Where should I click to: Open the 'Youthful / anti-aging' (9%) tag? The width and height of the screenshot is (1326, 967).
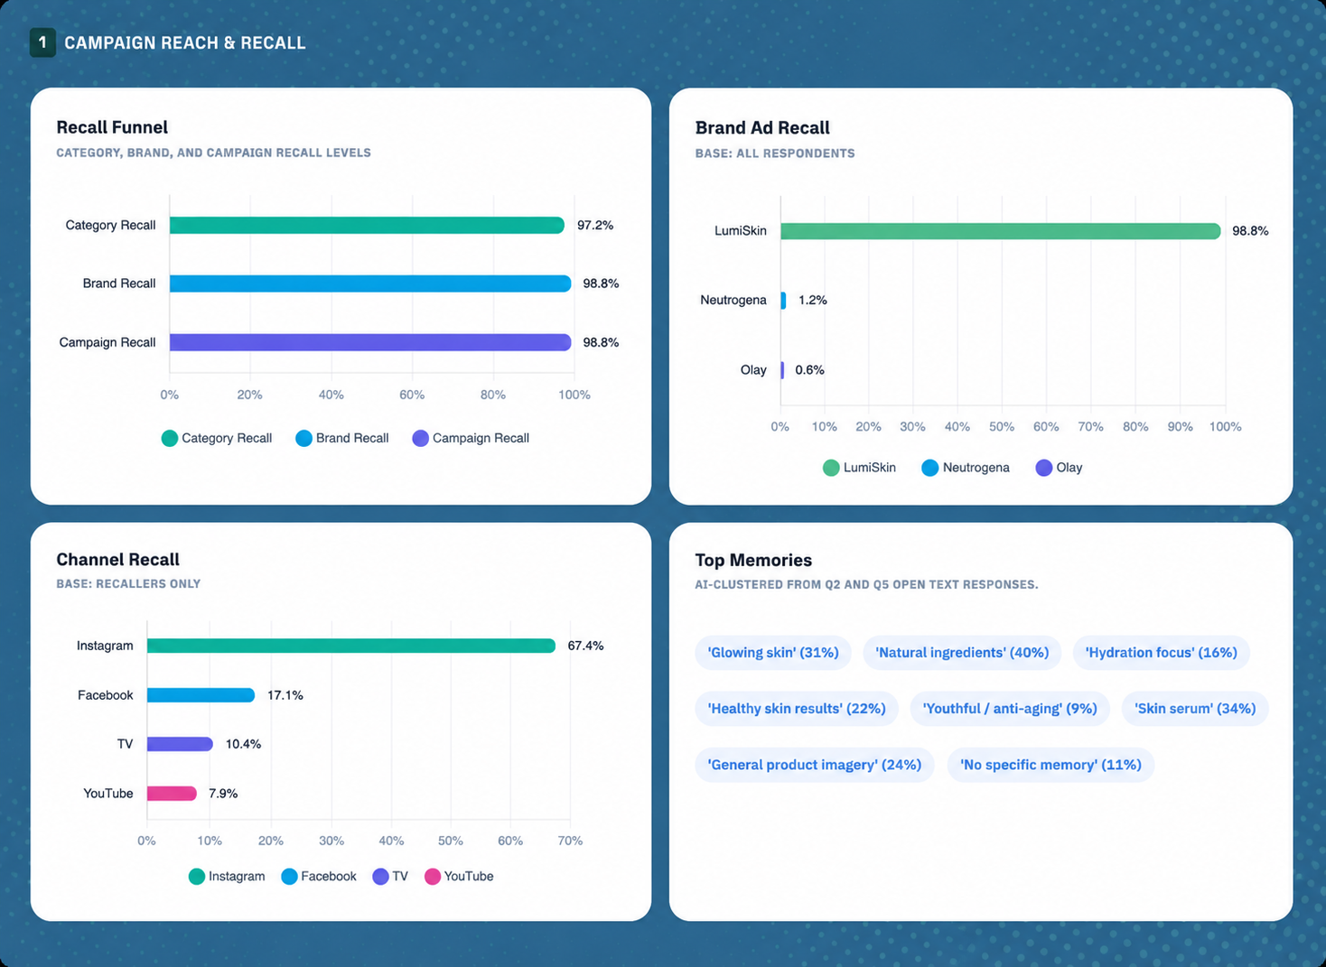pos(1010,709)
